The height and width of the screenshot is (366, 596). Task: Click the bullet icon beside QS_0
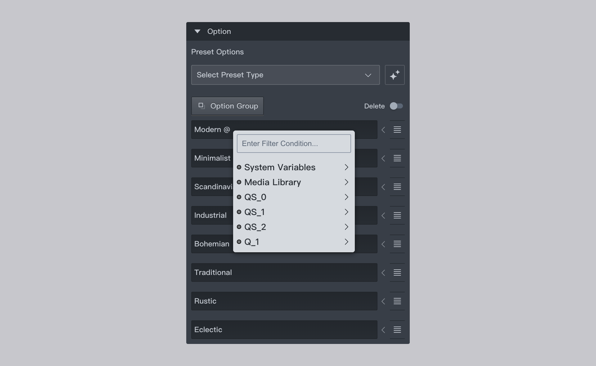pyautogui.click(x=239, y=197)
